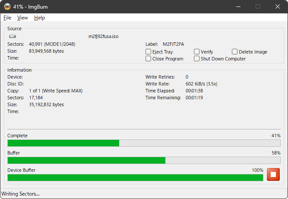
Task: Click the source file name m2fj92fusa.iso
Action: 103,36
